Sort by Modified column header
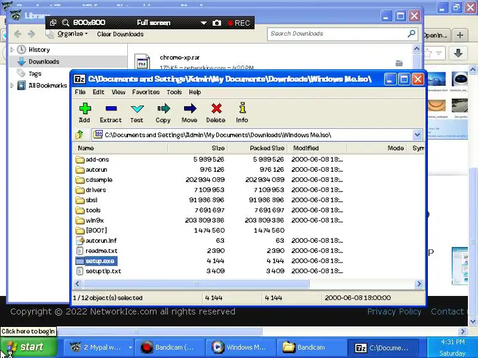Viewport: 478px width, 358px height. coord(317,148)
